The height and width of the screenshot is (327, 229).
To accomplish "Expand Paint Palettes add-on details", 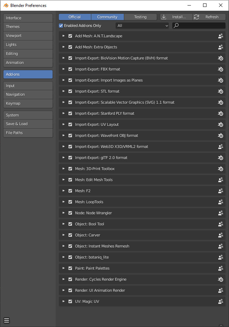I will pos(64,268).
